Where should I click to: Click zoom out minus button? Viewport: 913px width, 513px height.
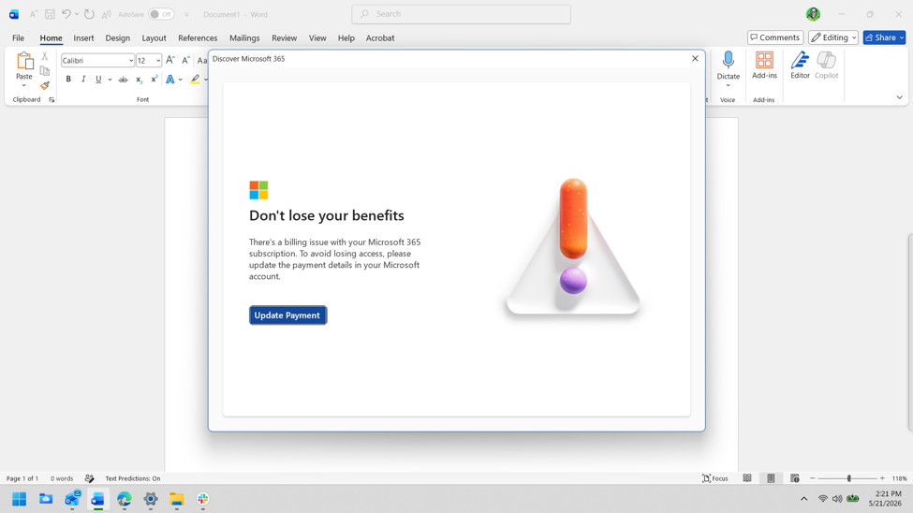(x=812, y=478)
